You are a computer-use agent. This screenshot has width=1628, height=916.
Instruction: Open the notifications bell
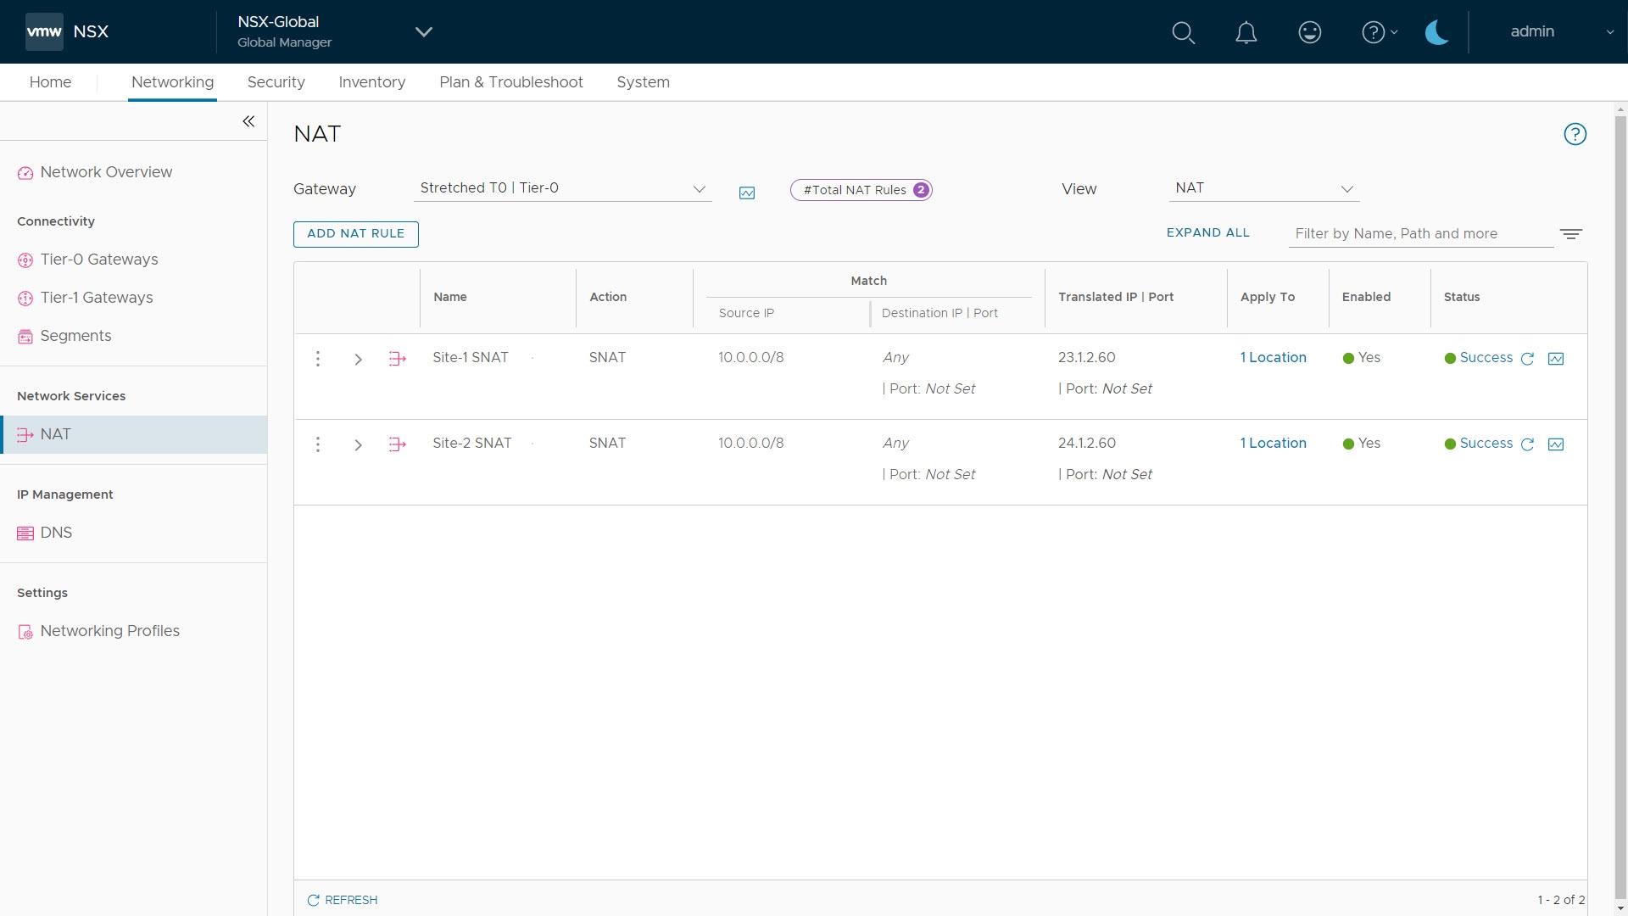1246,32
